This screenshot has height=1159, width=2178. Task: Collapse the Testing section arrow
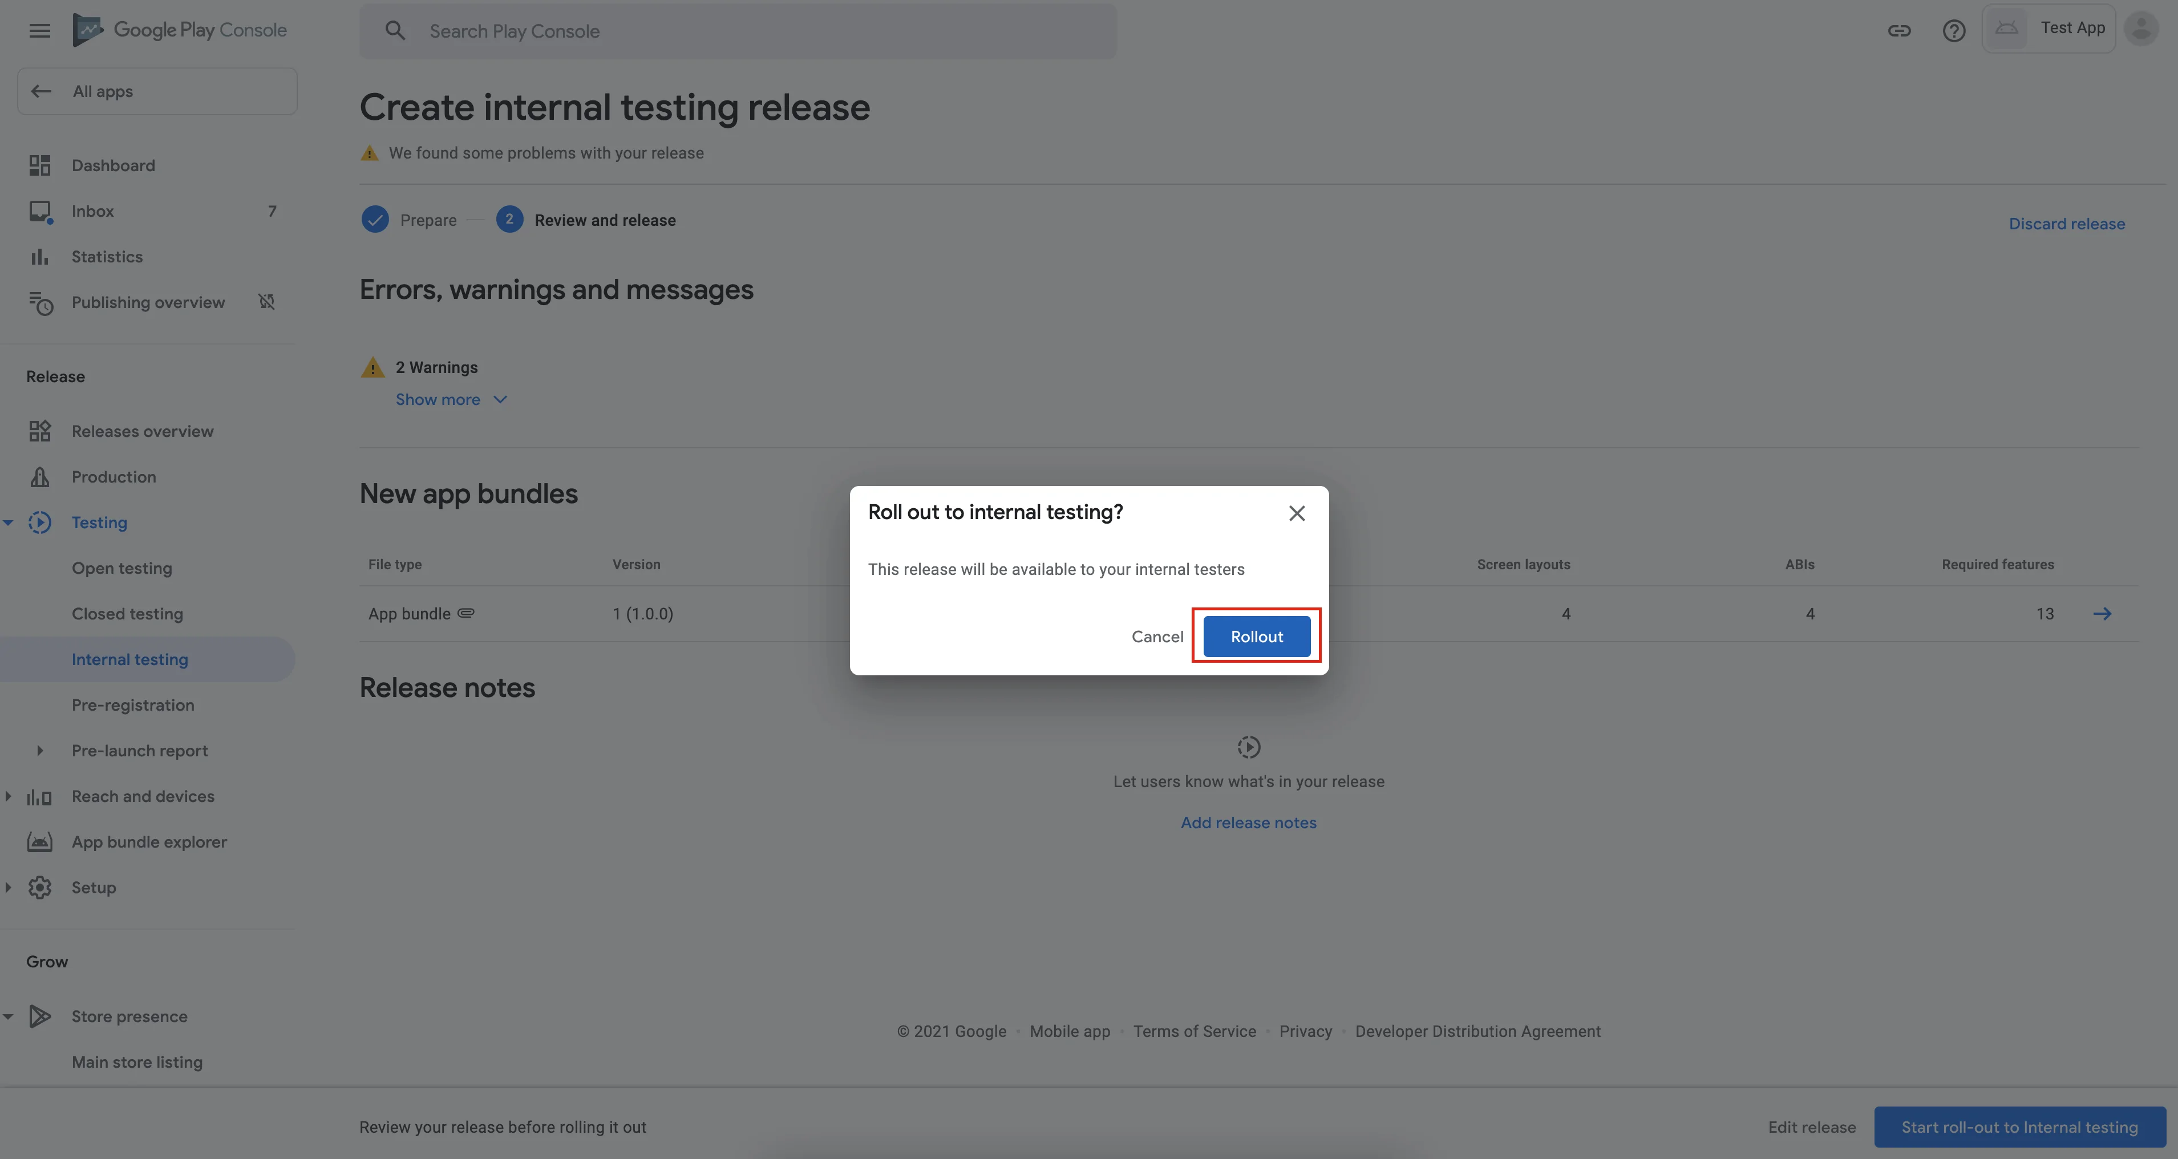[9, 522]
